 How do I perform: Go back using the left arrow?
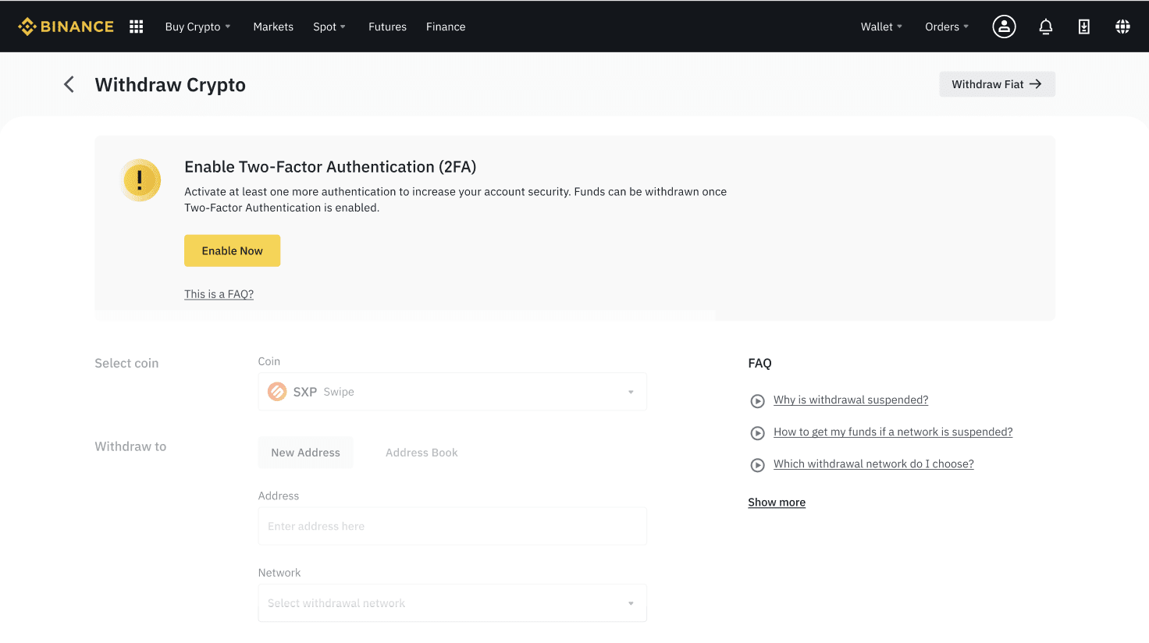point(69,84)
